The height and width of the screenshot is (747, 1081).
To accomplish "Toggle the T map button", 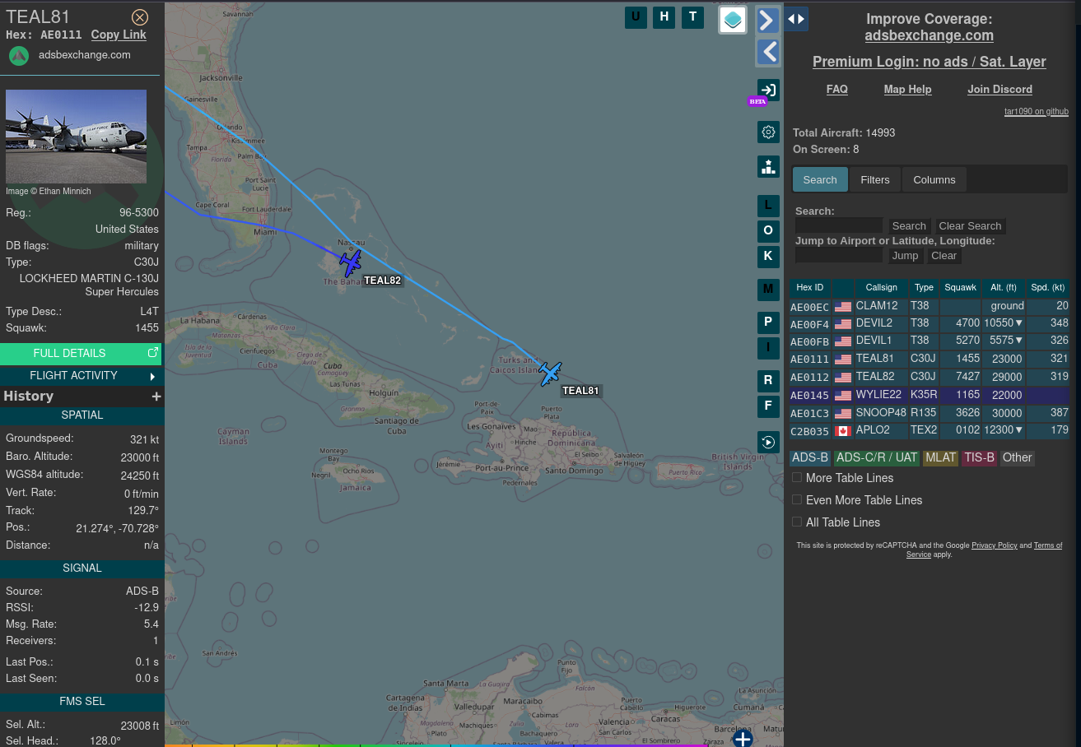I will coord(692,16).
